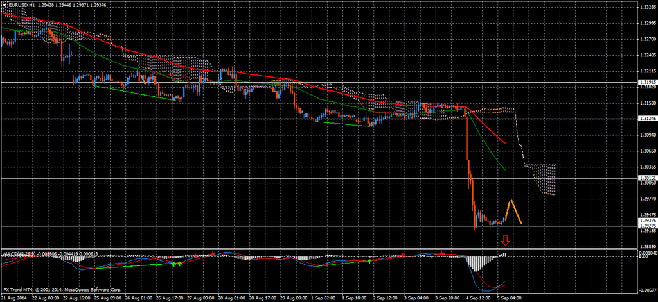658x302 pixels.
Task: Click the green up arrow near 1 Sep 18:00
Action: click(x=369, y=261)
